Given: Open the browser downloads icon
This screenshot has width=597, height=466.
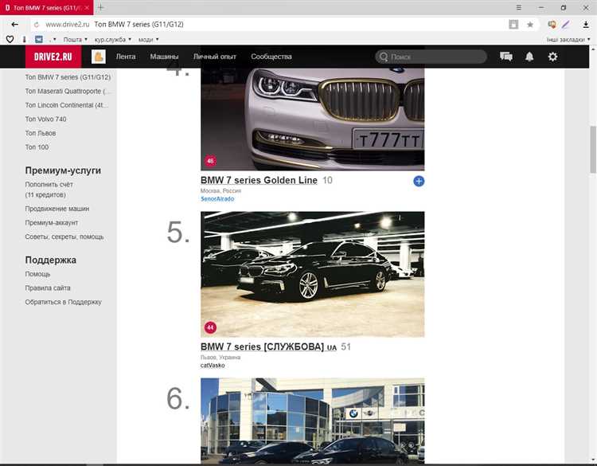Looking at the screenshot, I should (586, 25).
